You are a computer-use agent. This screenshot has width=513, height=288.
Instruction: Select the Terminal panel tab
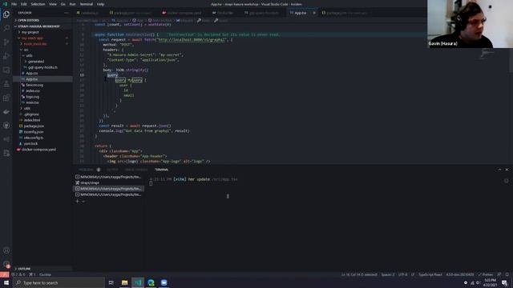[x=162, y=170]
